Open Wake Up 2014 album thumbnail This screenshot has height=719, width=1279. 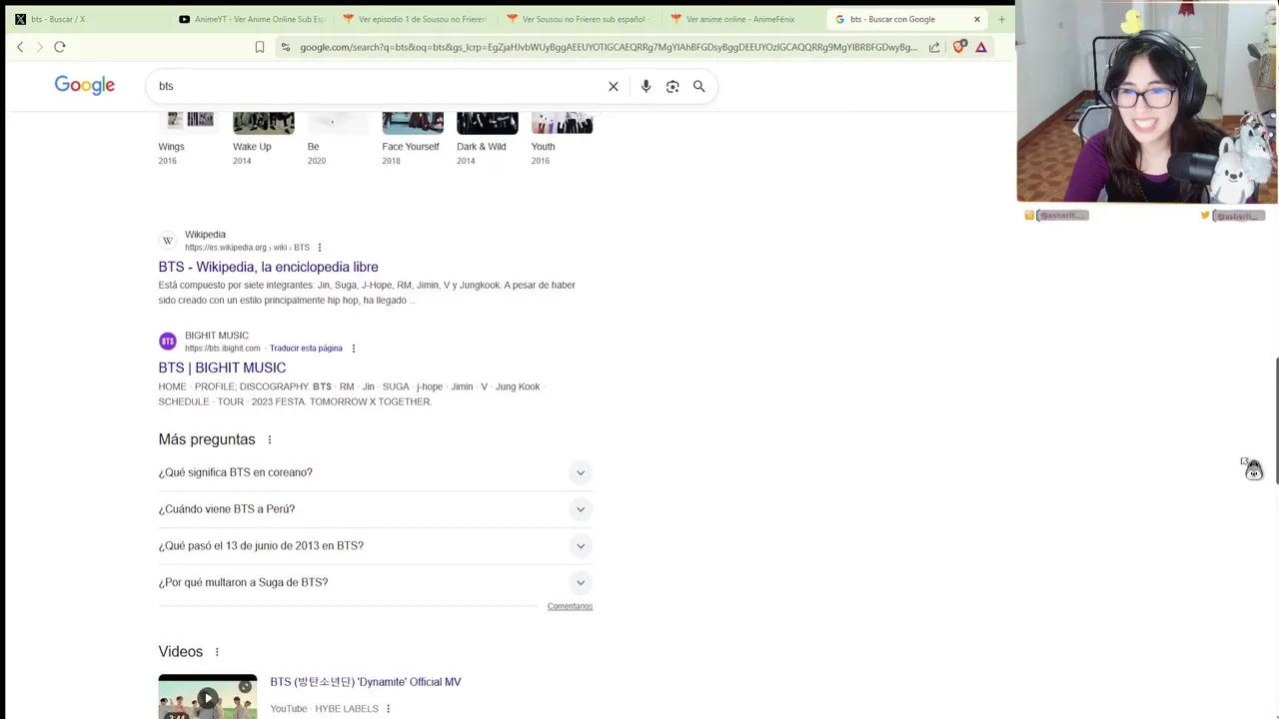(x=264, y=124)
